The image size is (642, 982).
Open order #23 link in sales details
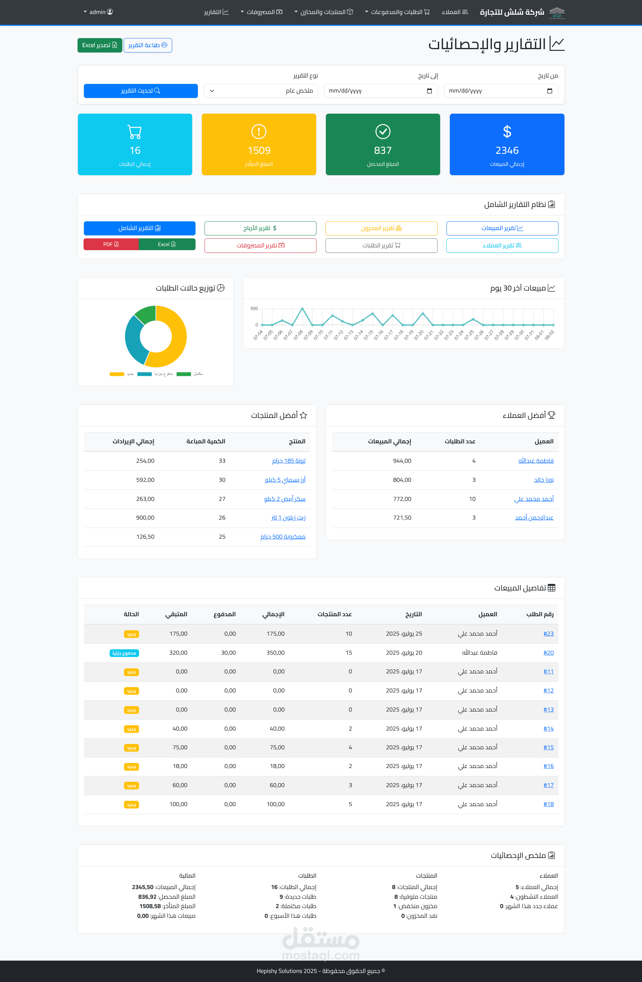click(x=548, y=633)
